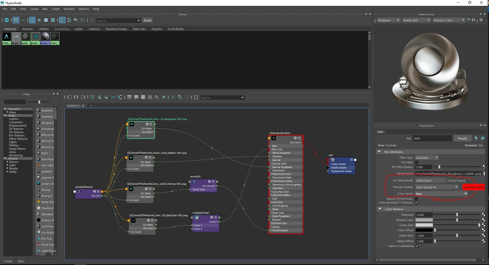This screenshot has height=265, width=489.
Task: Select the extra large swatches icon
Action: pos(53,20)
